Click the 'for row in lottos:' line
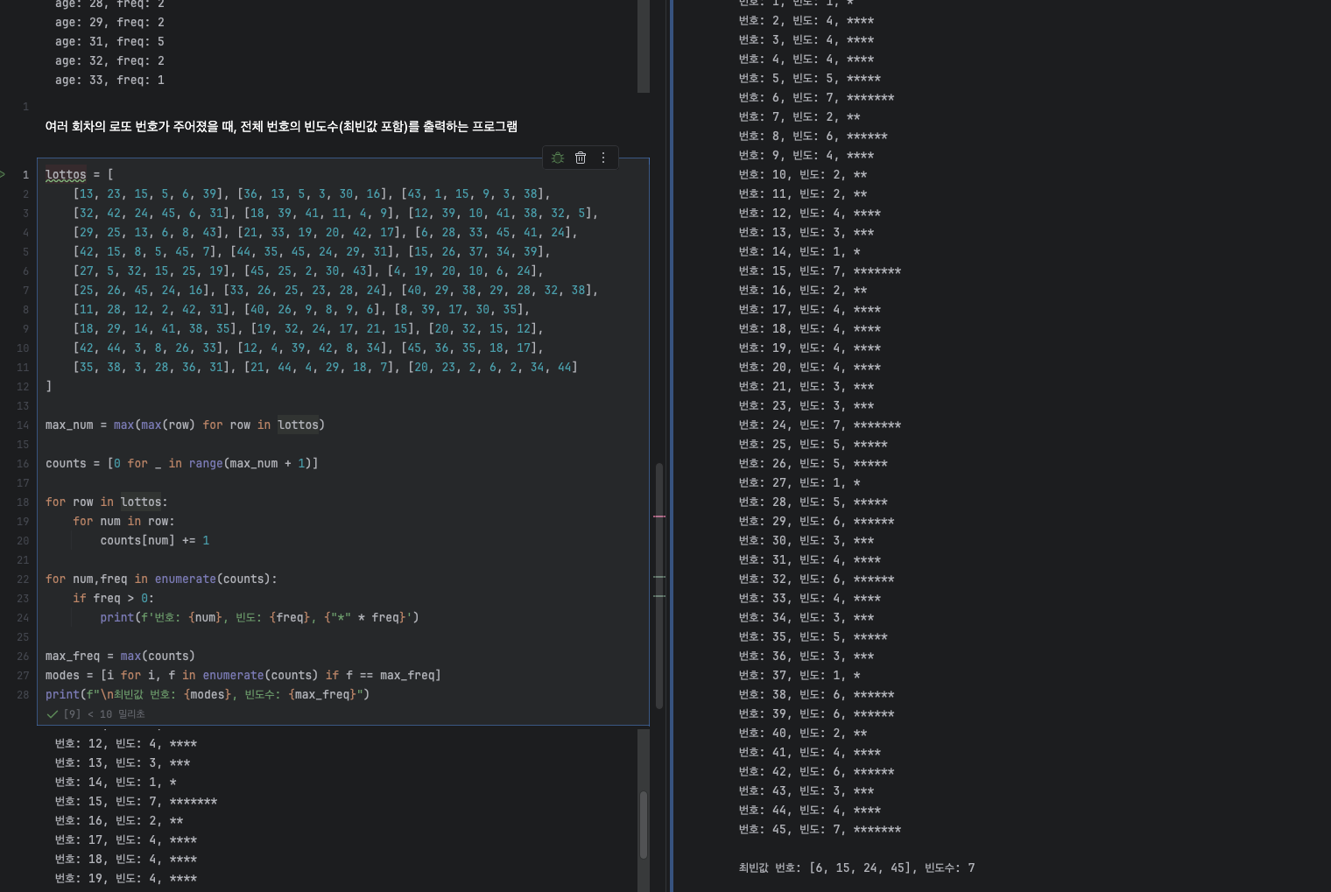This screenshot has width=1331, height=892. [x=107, y=502]
